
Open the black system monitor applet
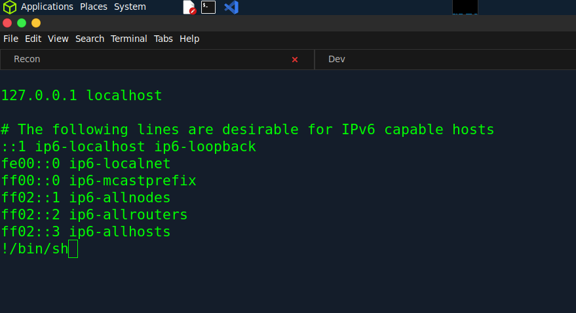coord(465,7)
